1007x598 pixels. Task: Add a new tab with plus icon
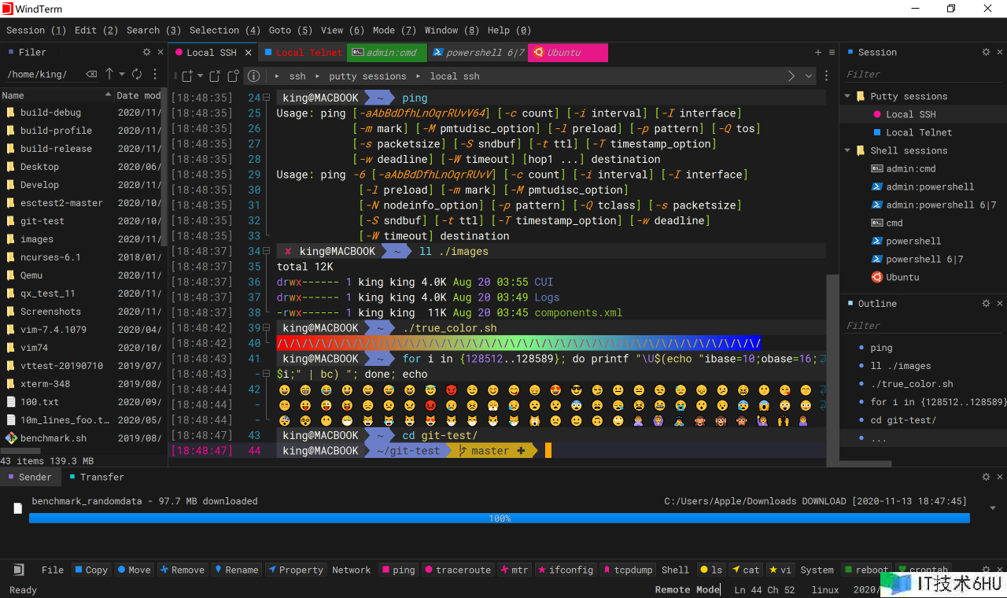point(818,53)
